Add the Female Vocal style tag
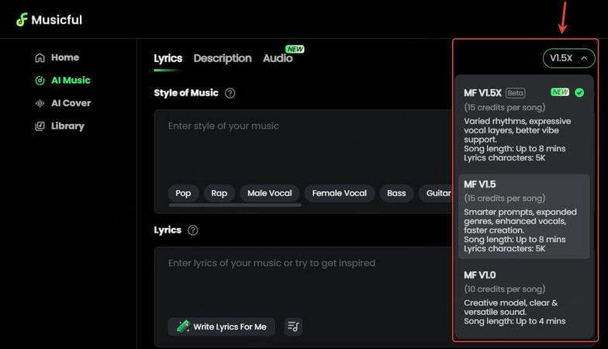Viewport: 608px width, 349px height. point(340,193)
